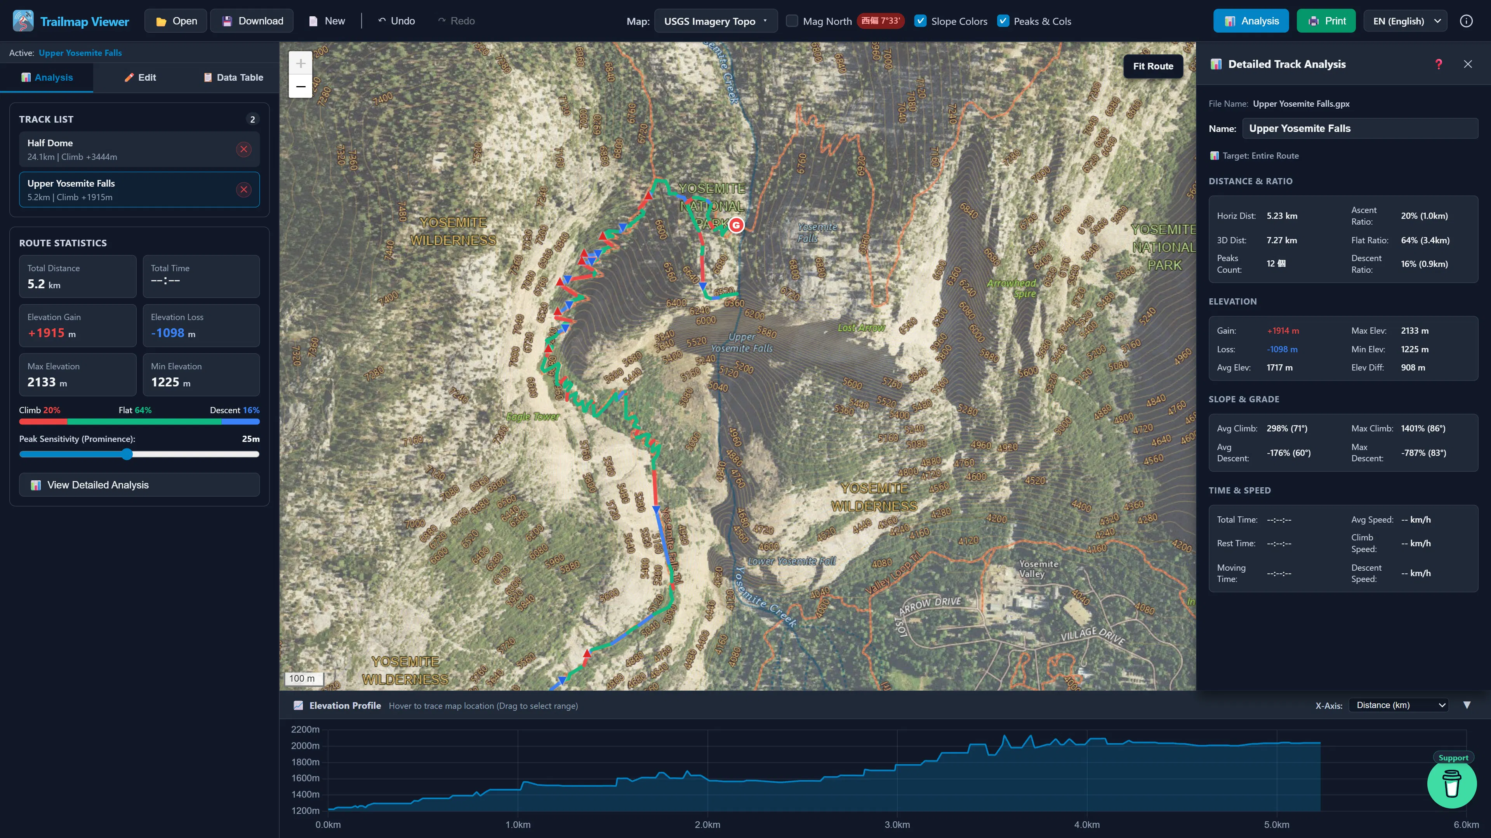Image resolution: width=1491 pixels, height=838 pixels.
Task: Click the Elevation Profile chart icon
Action: pyautogui.click(x=298, y=705)
